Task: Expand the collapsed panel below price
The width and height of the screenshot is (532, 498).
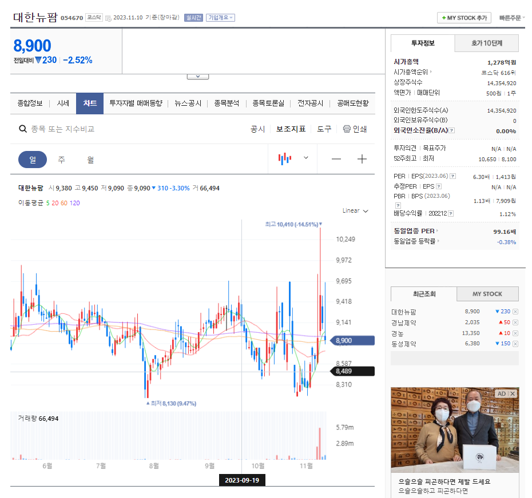Action: pos(198,77)
